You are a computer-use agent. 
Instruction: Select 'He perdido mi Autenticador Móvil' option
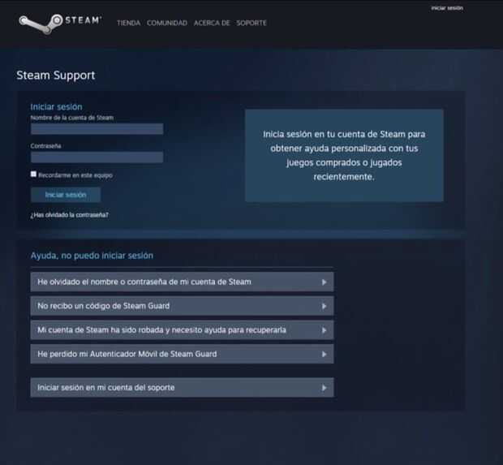pyautogui.click(x=182, y=354)
